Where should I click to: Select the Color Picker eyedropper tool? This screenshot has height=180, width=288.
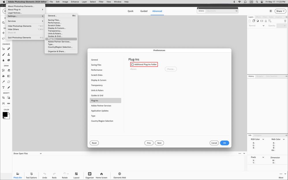pos(3,82)
